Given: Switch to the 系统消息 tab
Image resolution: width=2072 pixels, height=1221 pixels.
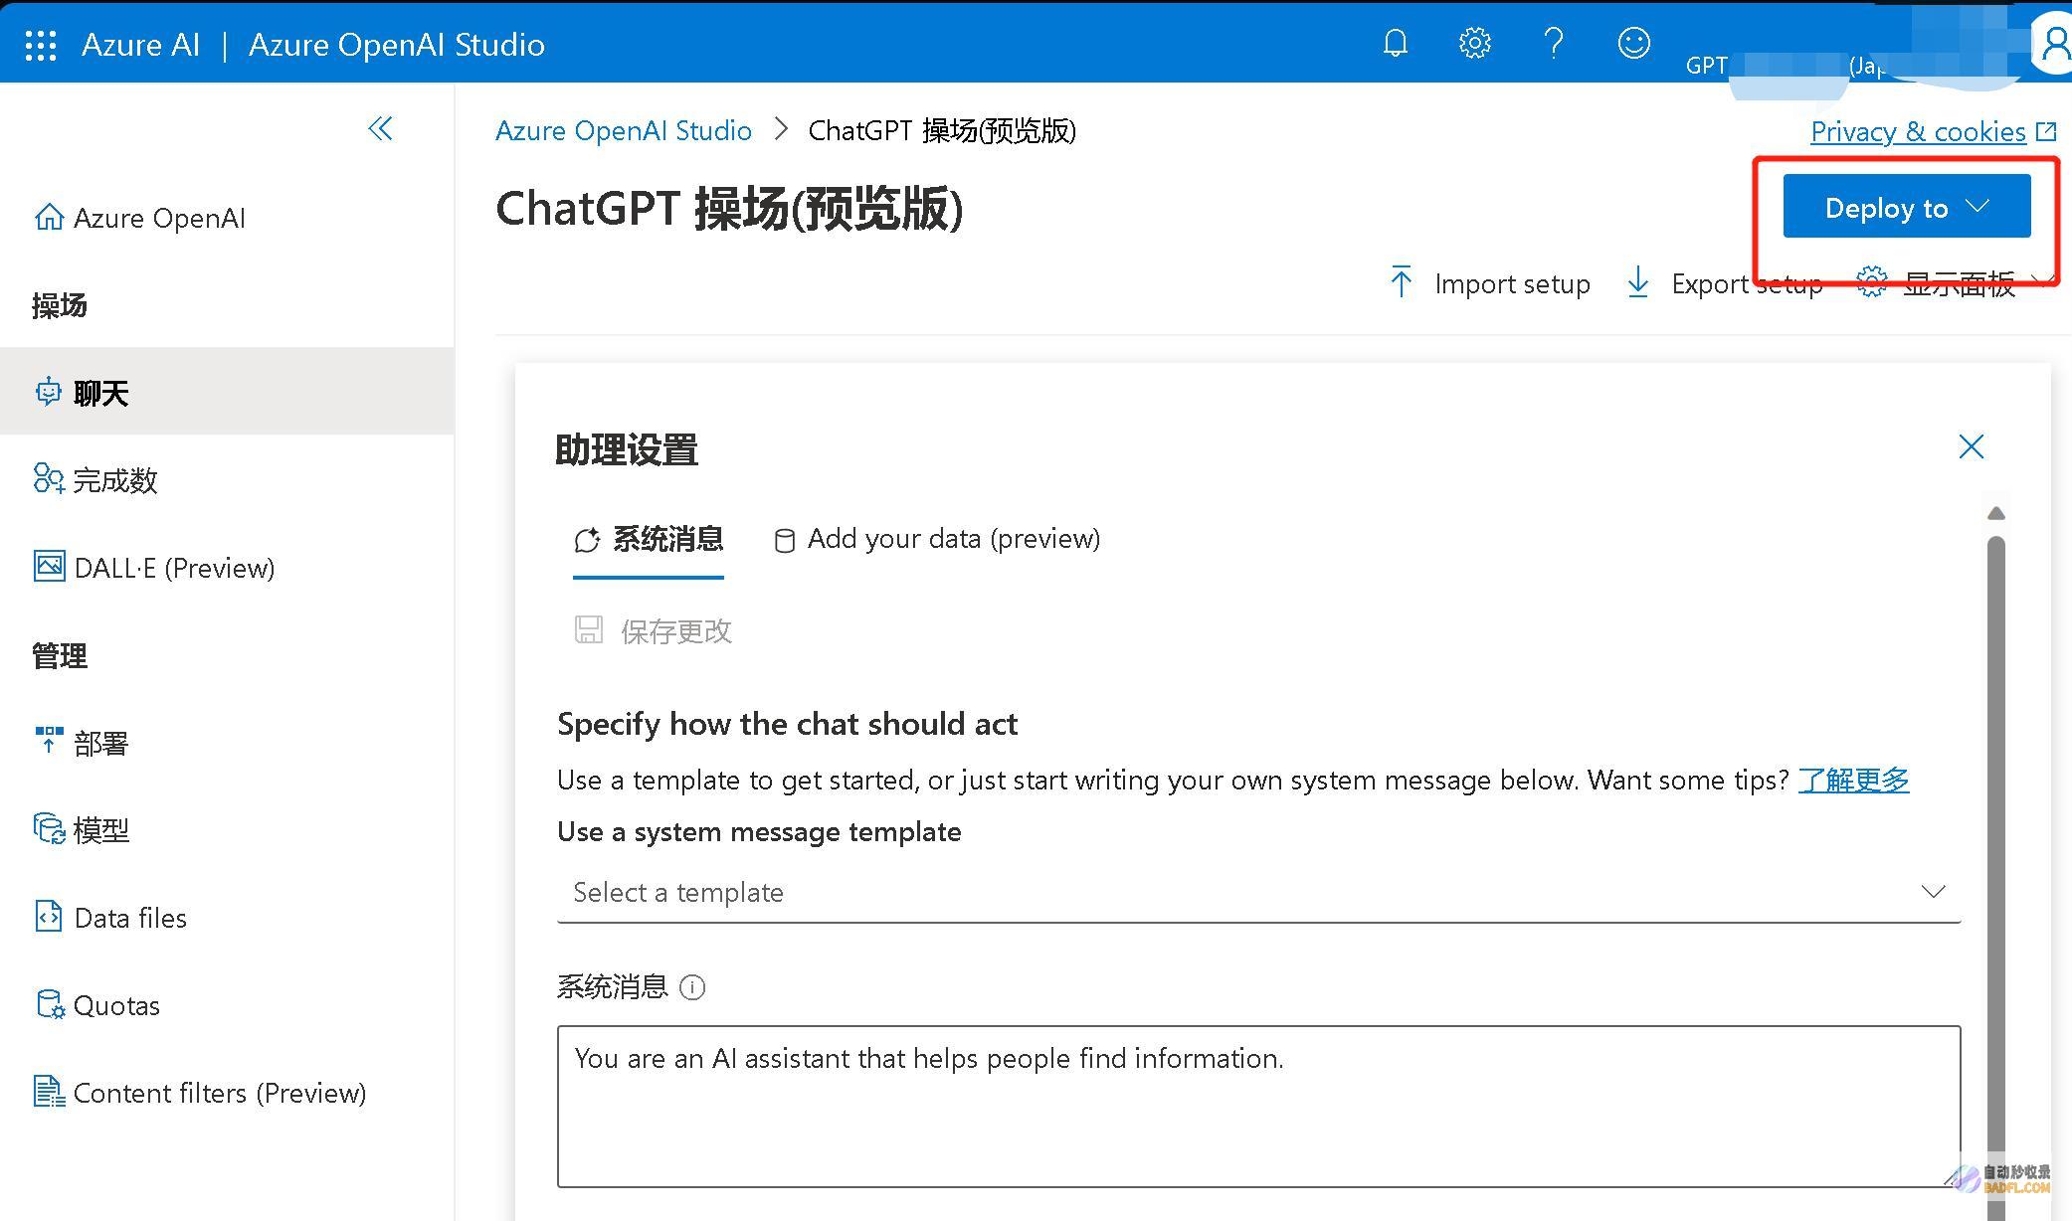Looking at the screenshot, I should (649, 540).
